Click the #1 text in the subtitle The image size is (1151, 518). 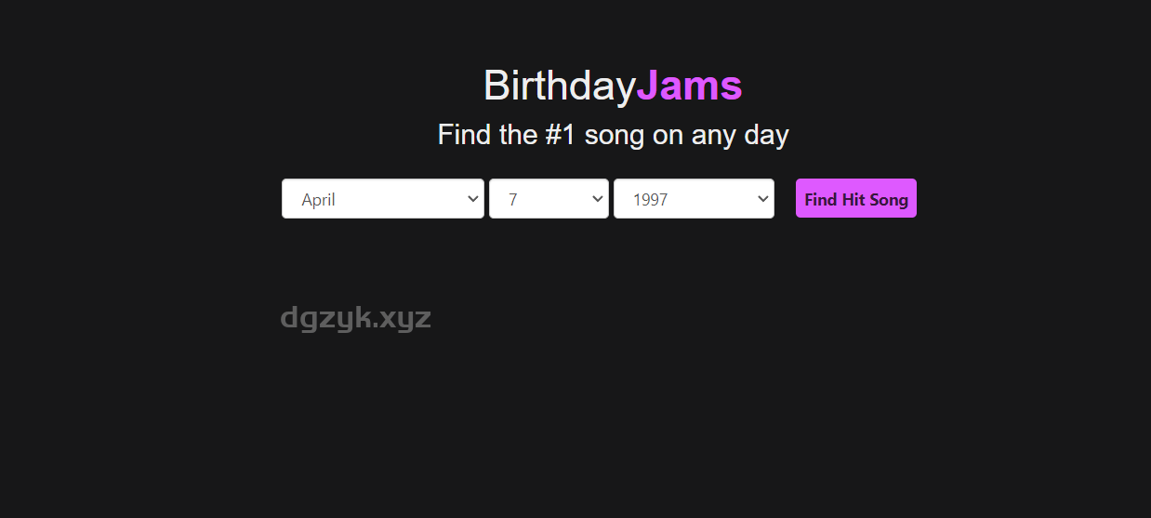pyautogui.click(x=561, y=135)
